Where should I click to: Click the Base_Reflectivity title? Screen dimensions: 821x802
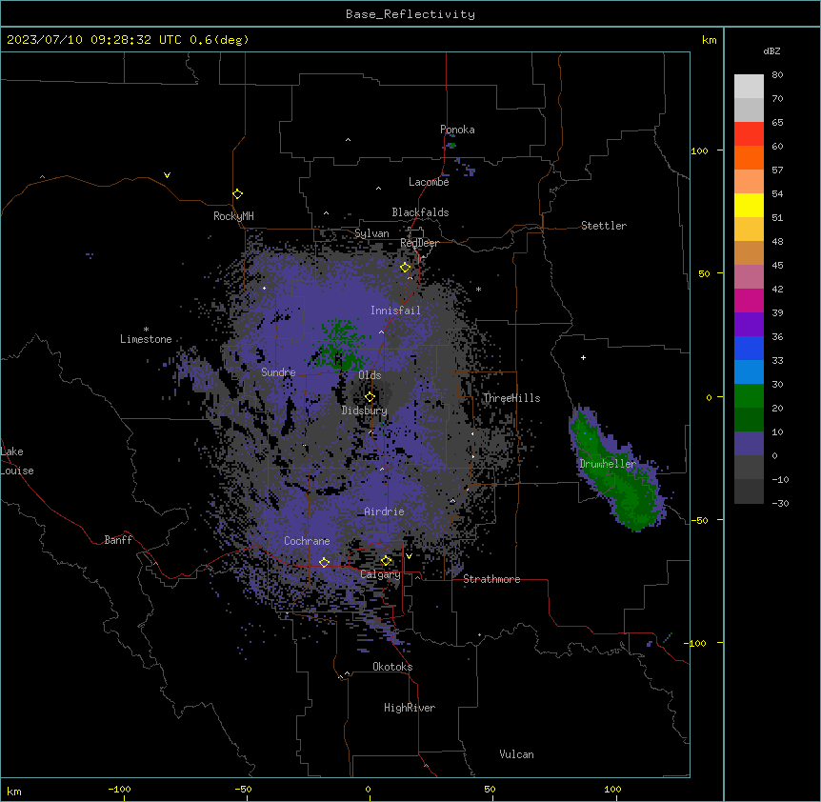(410, 14)
